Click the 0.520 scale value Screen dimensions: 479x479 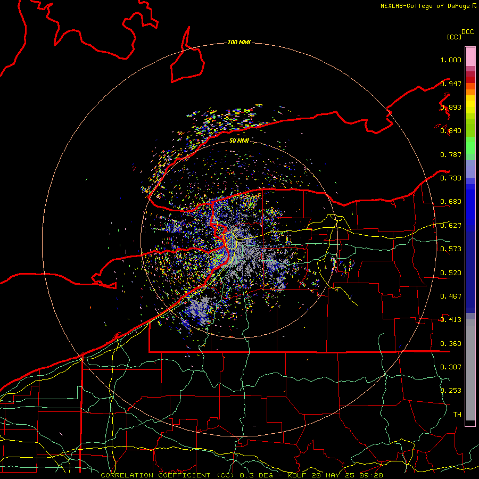coord(451,273)
